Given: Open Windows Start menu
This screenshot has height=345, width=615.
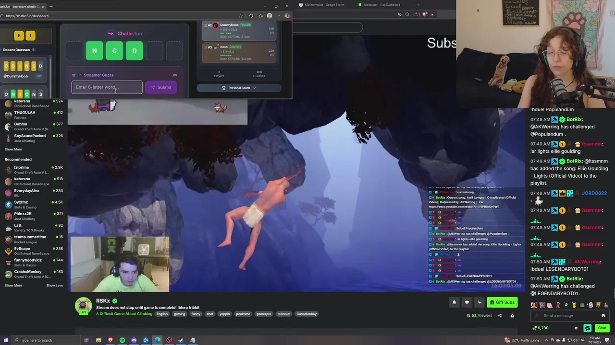Looking at the screenshot, I should click(5, 340).
